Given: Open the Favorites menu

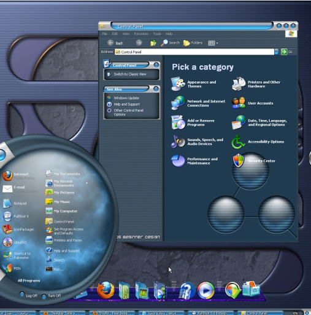Looking at the screenshot, I should (x=141, y=34).
